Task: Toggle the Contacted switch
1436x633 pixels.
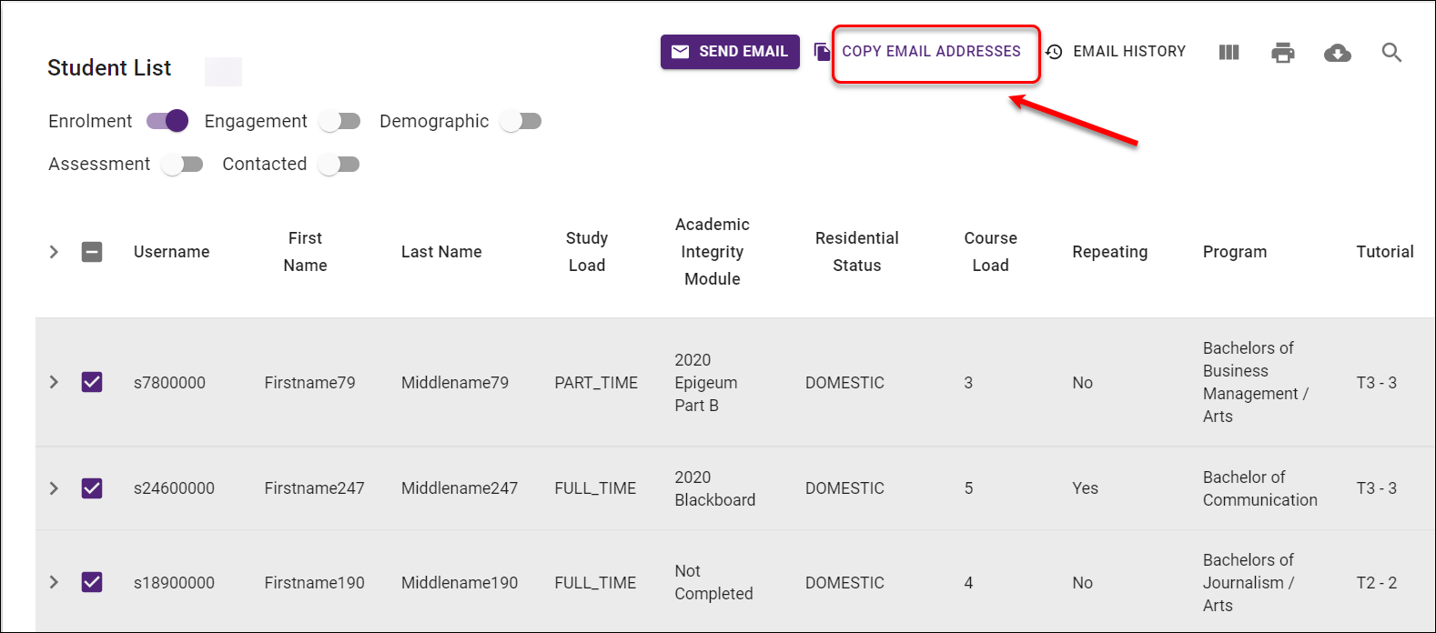Action: click(x=339, y=165)
